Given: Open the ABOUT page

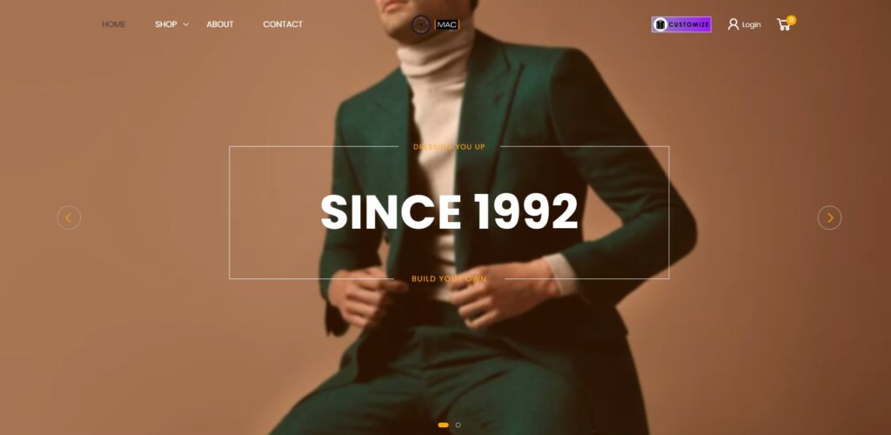Looking at the screenshot, I should tap(220, 24).
